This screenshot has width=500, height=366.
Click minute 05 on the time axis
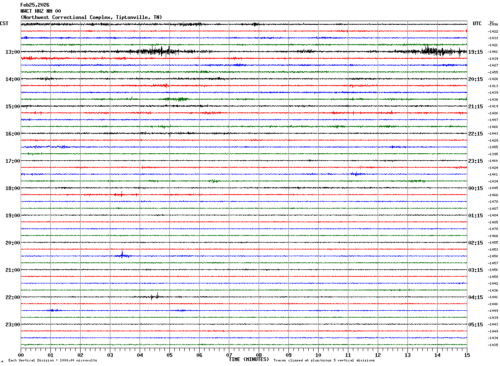(x=169, y=355)
